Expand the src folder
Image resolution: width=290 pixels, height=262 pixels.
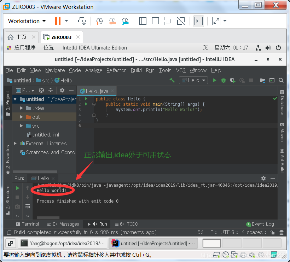22,126
